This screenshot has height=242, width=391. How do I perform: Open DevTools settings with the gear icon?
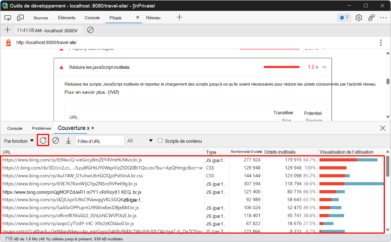(359, 17)
